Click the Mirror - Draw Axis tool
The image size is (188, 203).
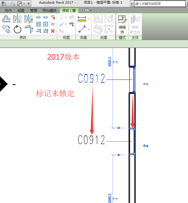point(28,19)
